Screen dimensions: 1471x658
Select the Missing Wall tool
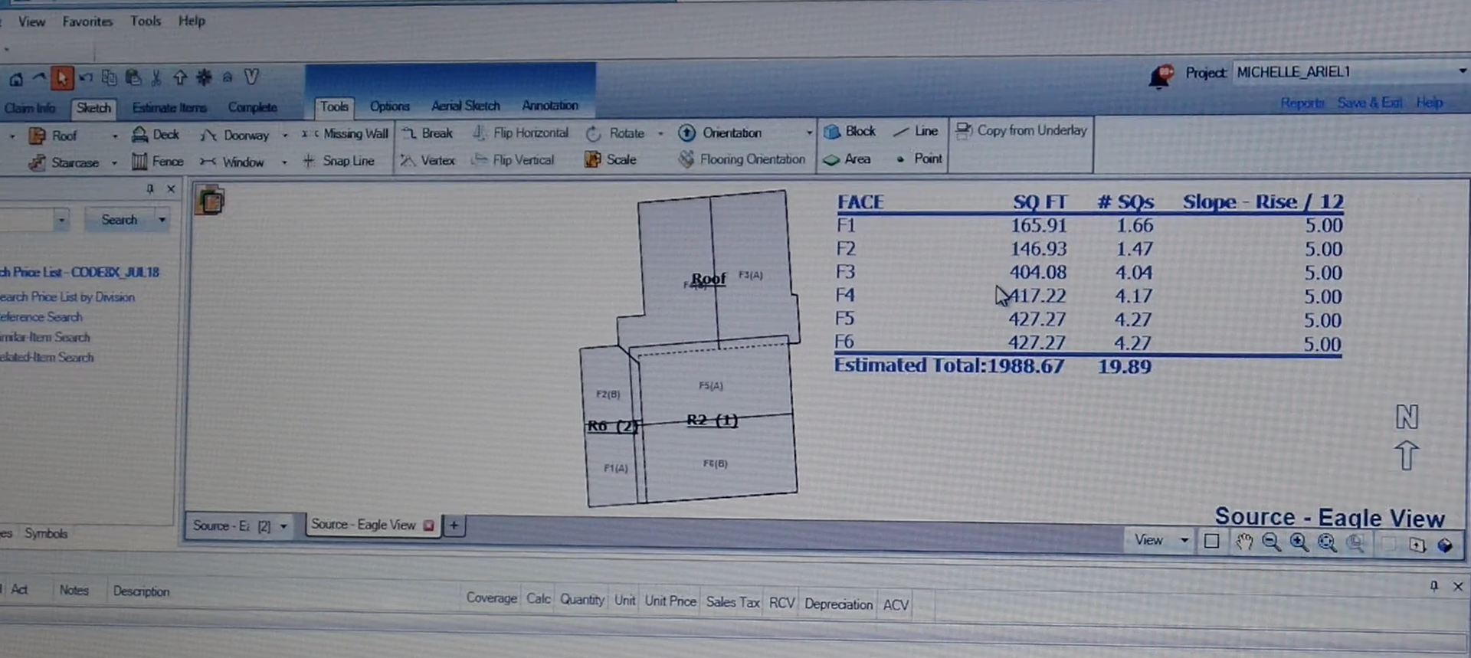point(345,134)
